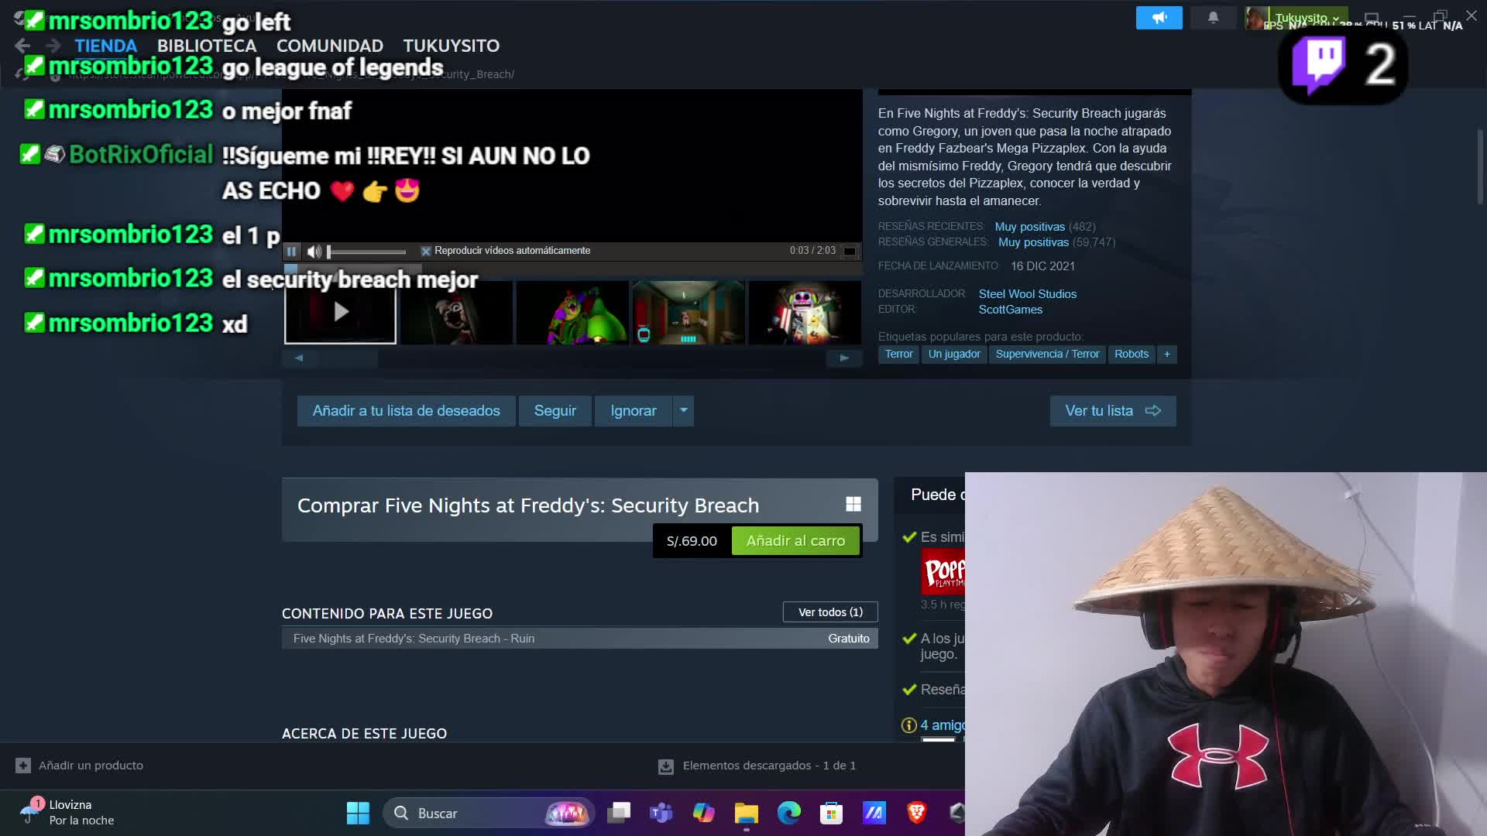Open Ver tu lista button
Image resolution: width=1487 pixels, height=836 pixels.
[1113, 411]
